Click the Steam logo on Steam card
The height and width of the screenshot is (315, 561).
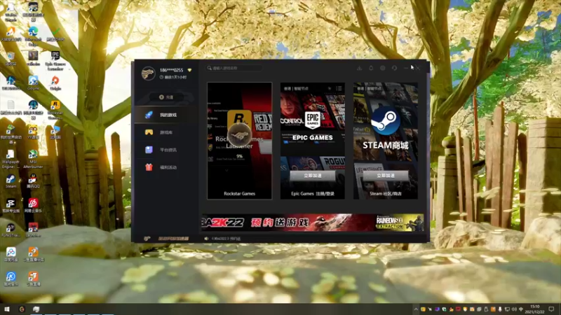385,120
